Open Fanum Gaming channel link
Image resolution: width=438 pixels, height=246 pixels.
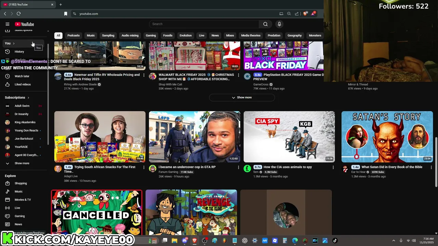tap(168, 172)
